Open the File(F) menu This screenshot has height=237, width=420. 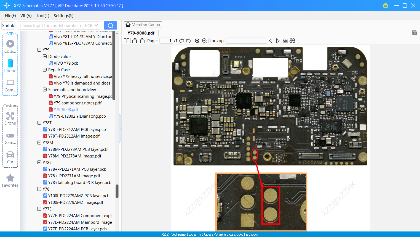tap(10, 16)
